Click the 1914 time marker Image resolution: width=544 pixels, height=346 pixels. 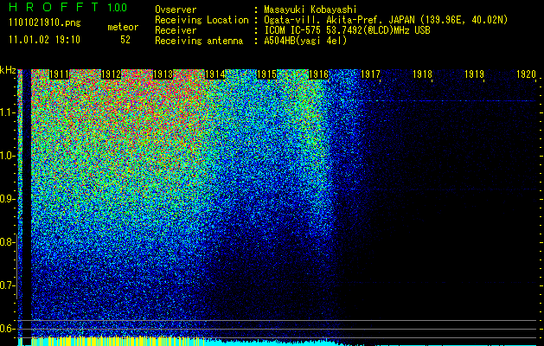click(215, 74)
